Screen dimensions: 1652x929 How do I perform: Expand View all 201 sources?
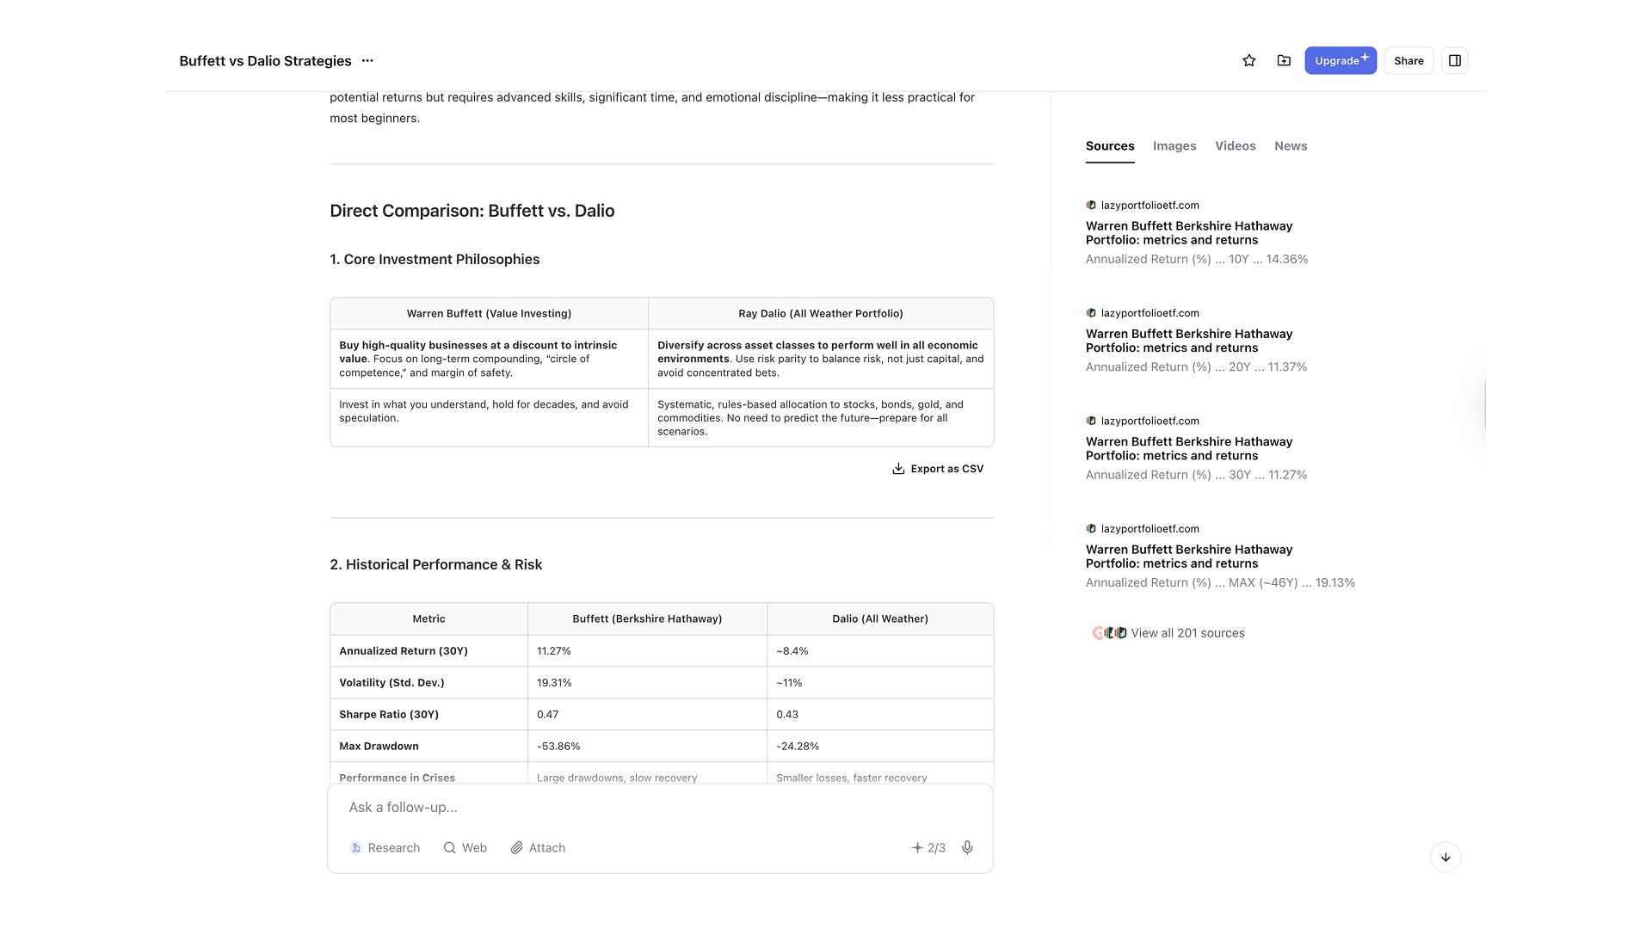(1187, 633)
